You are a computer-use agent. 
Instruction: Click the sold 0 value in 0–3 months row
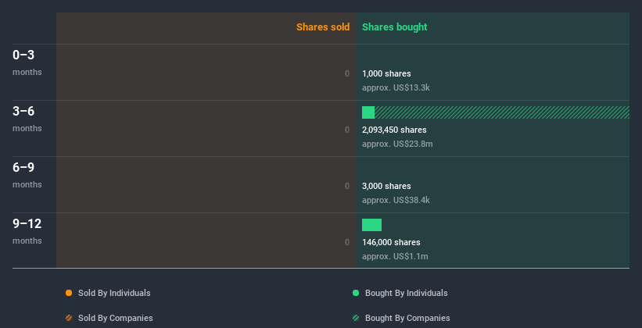click(x=347, y=73)
